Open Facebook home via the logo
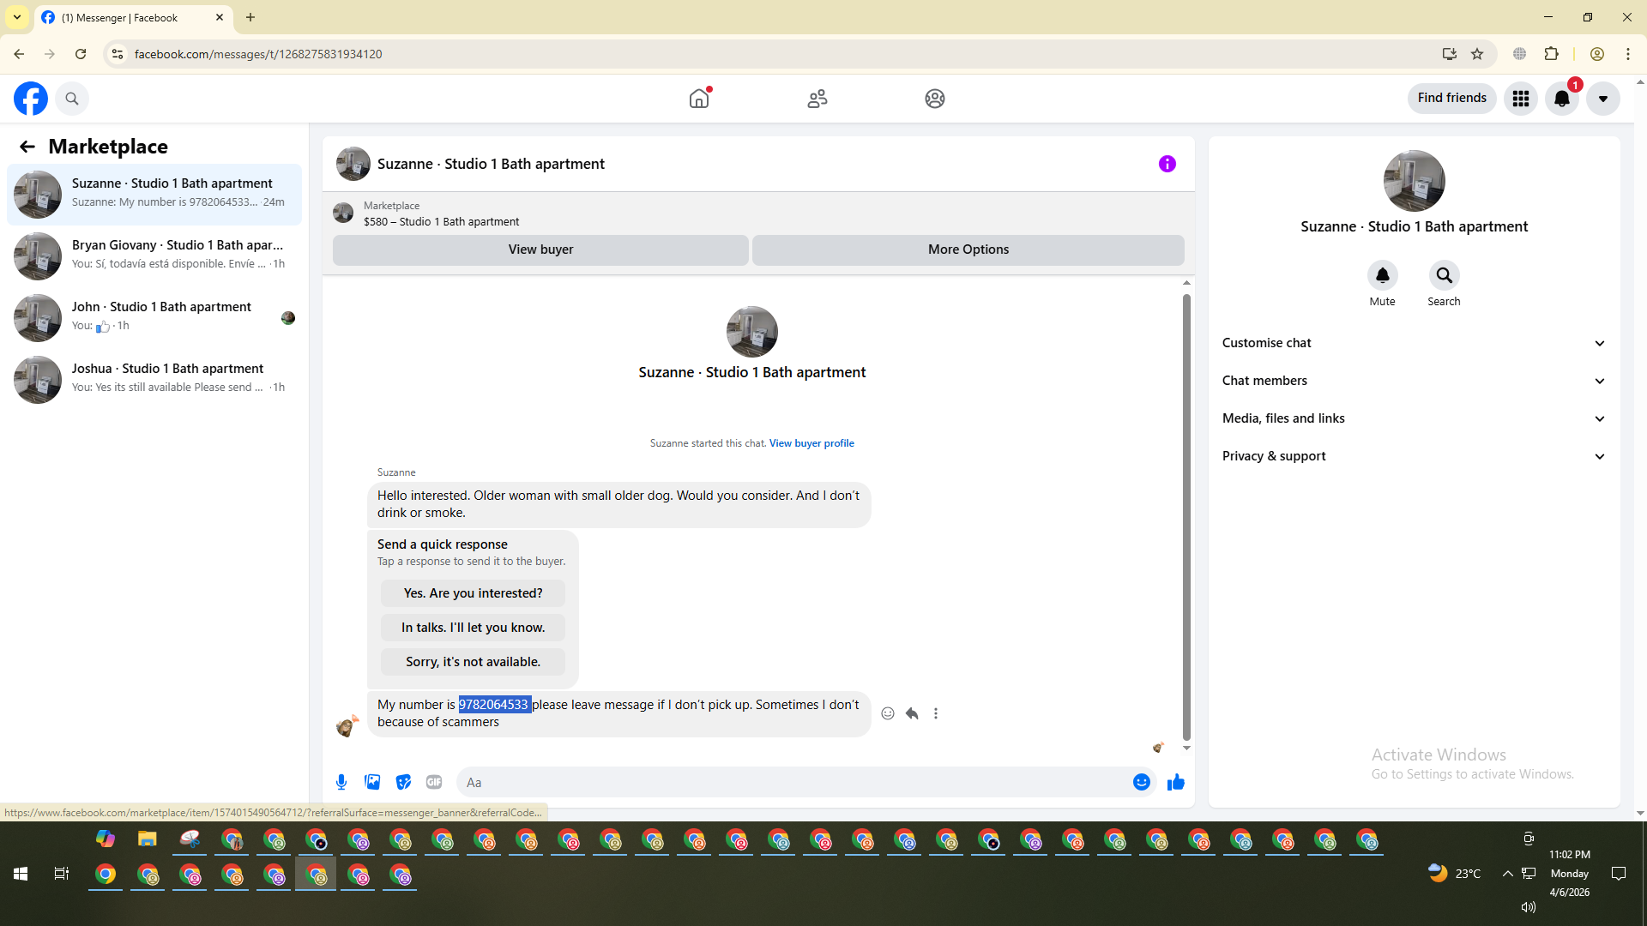The height and width of the screenshot is (926, 1647). [31, 99]
